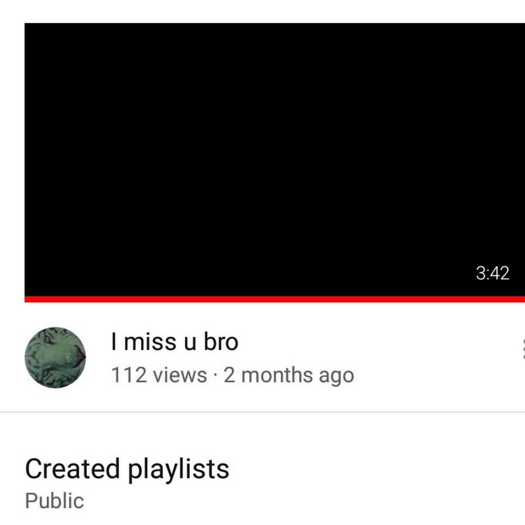The width and height of the screenshot is (525, 525).
Task: Click the 2 months ago upload date
Action: [x=289, y=376]
